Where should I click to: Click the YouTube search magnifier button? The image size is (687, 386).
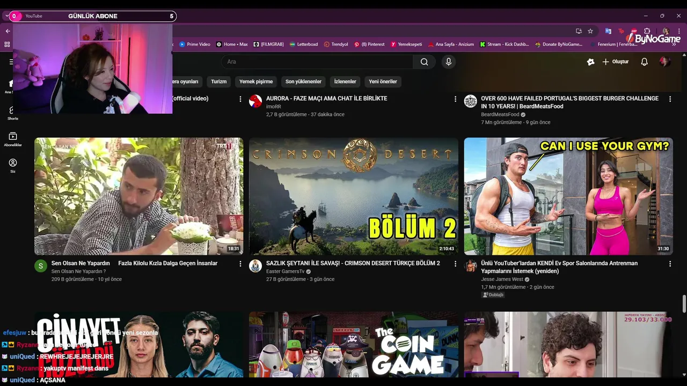(424, 62)
